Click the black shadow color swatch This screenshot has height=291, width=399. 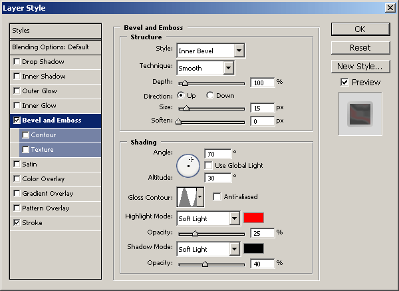(x=253, y=248)
